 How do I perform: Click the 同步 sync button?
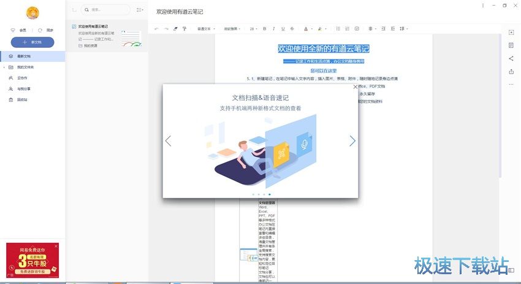[46, 30]
